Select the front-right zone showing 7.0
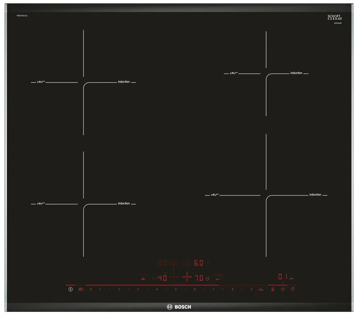 coord(199,278)
